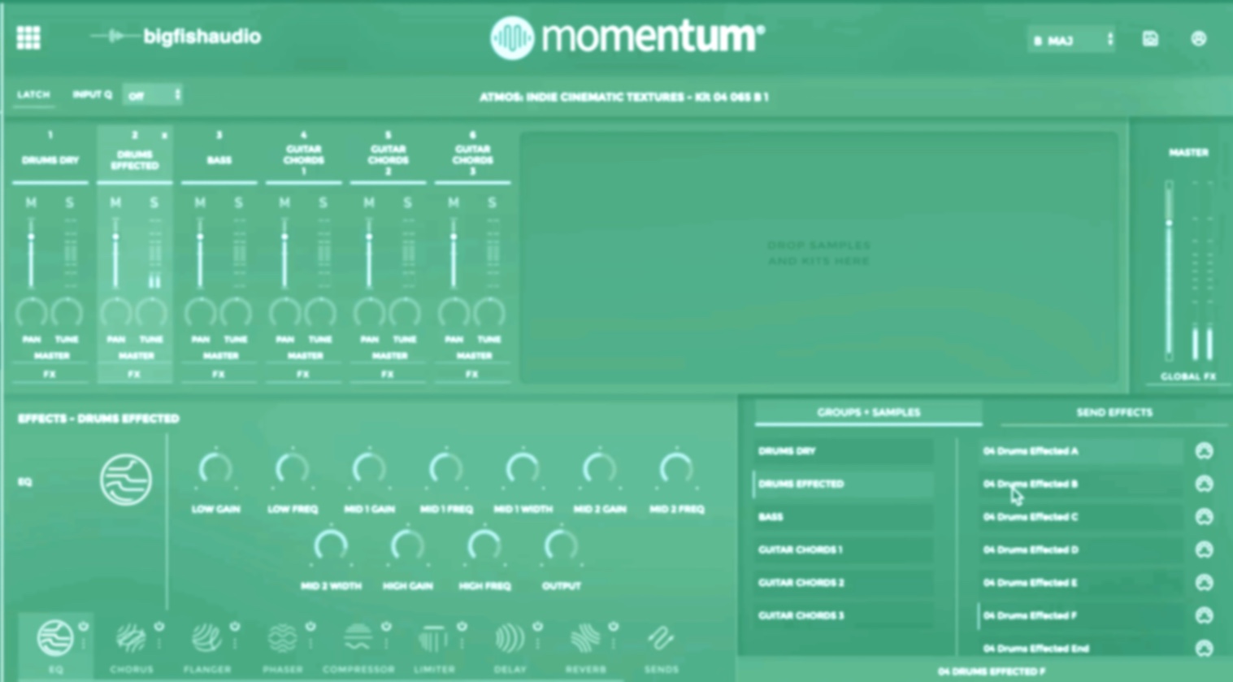Screen dimensions: 1233x682
Task: Click the Drums Effected TUNE knob
Action: tap(152, 314)
